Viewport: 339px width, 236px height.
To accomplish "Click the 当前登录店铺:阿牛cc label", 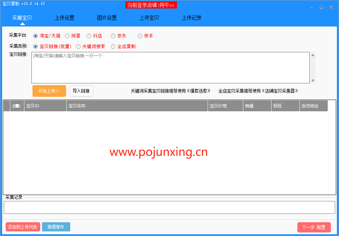I will (151, 5).
